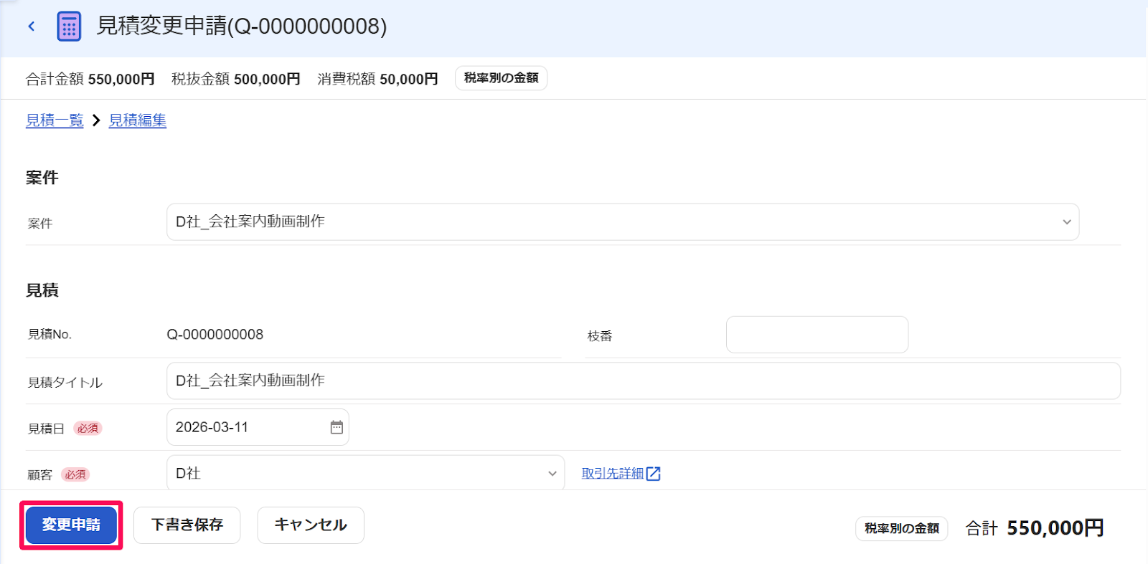Open the 見積一覧 breadcrumb link

(x=55, y=120)
